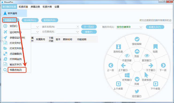Click the 搜索(F) button
Screen dimensions: 174x103
(89, 32)
